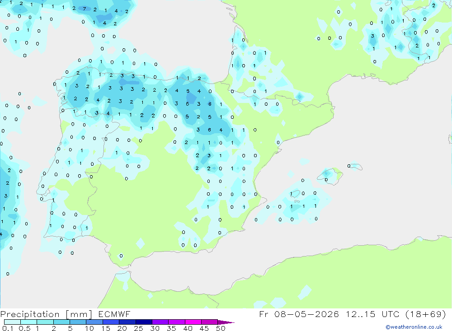Click the "(18+69)" forecast run text
The image size is (452, 331).
(426, 314)
